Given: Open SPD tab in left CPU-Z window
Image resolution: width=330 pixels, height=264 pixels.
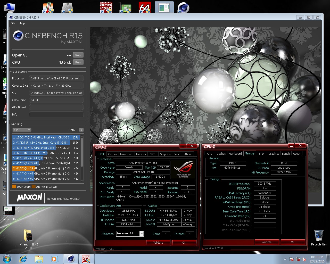Looking at the screenshot, I should pyautogui.click(x=153, y=154).
